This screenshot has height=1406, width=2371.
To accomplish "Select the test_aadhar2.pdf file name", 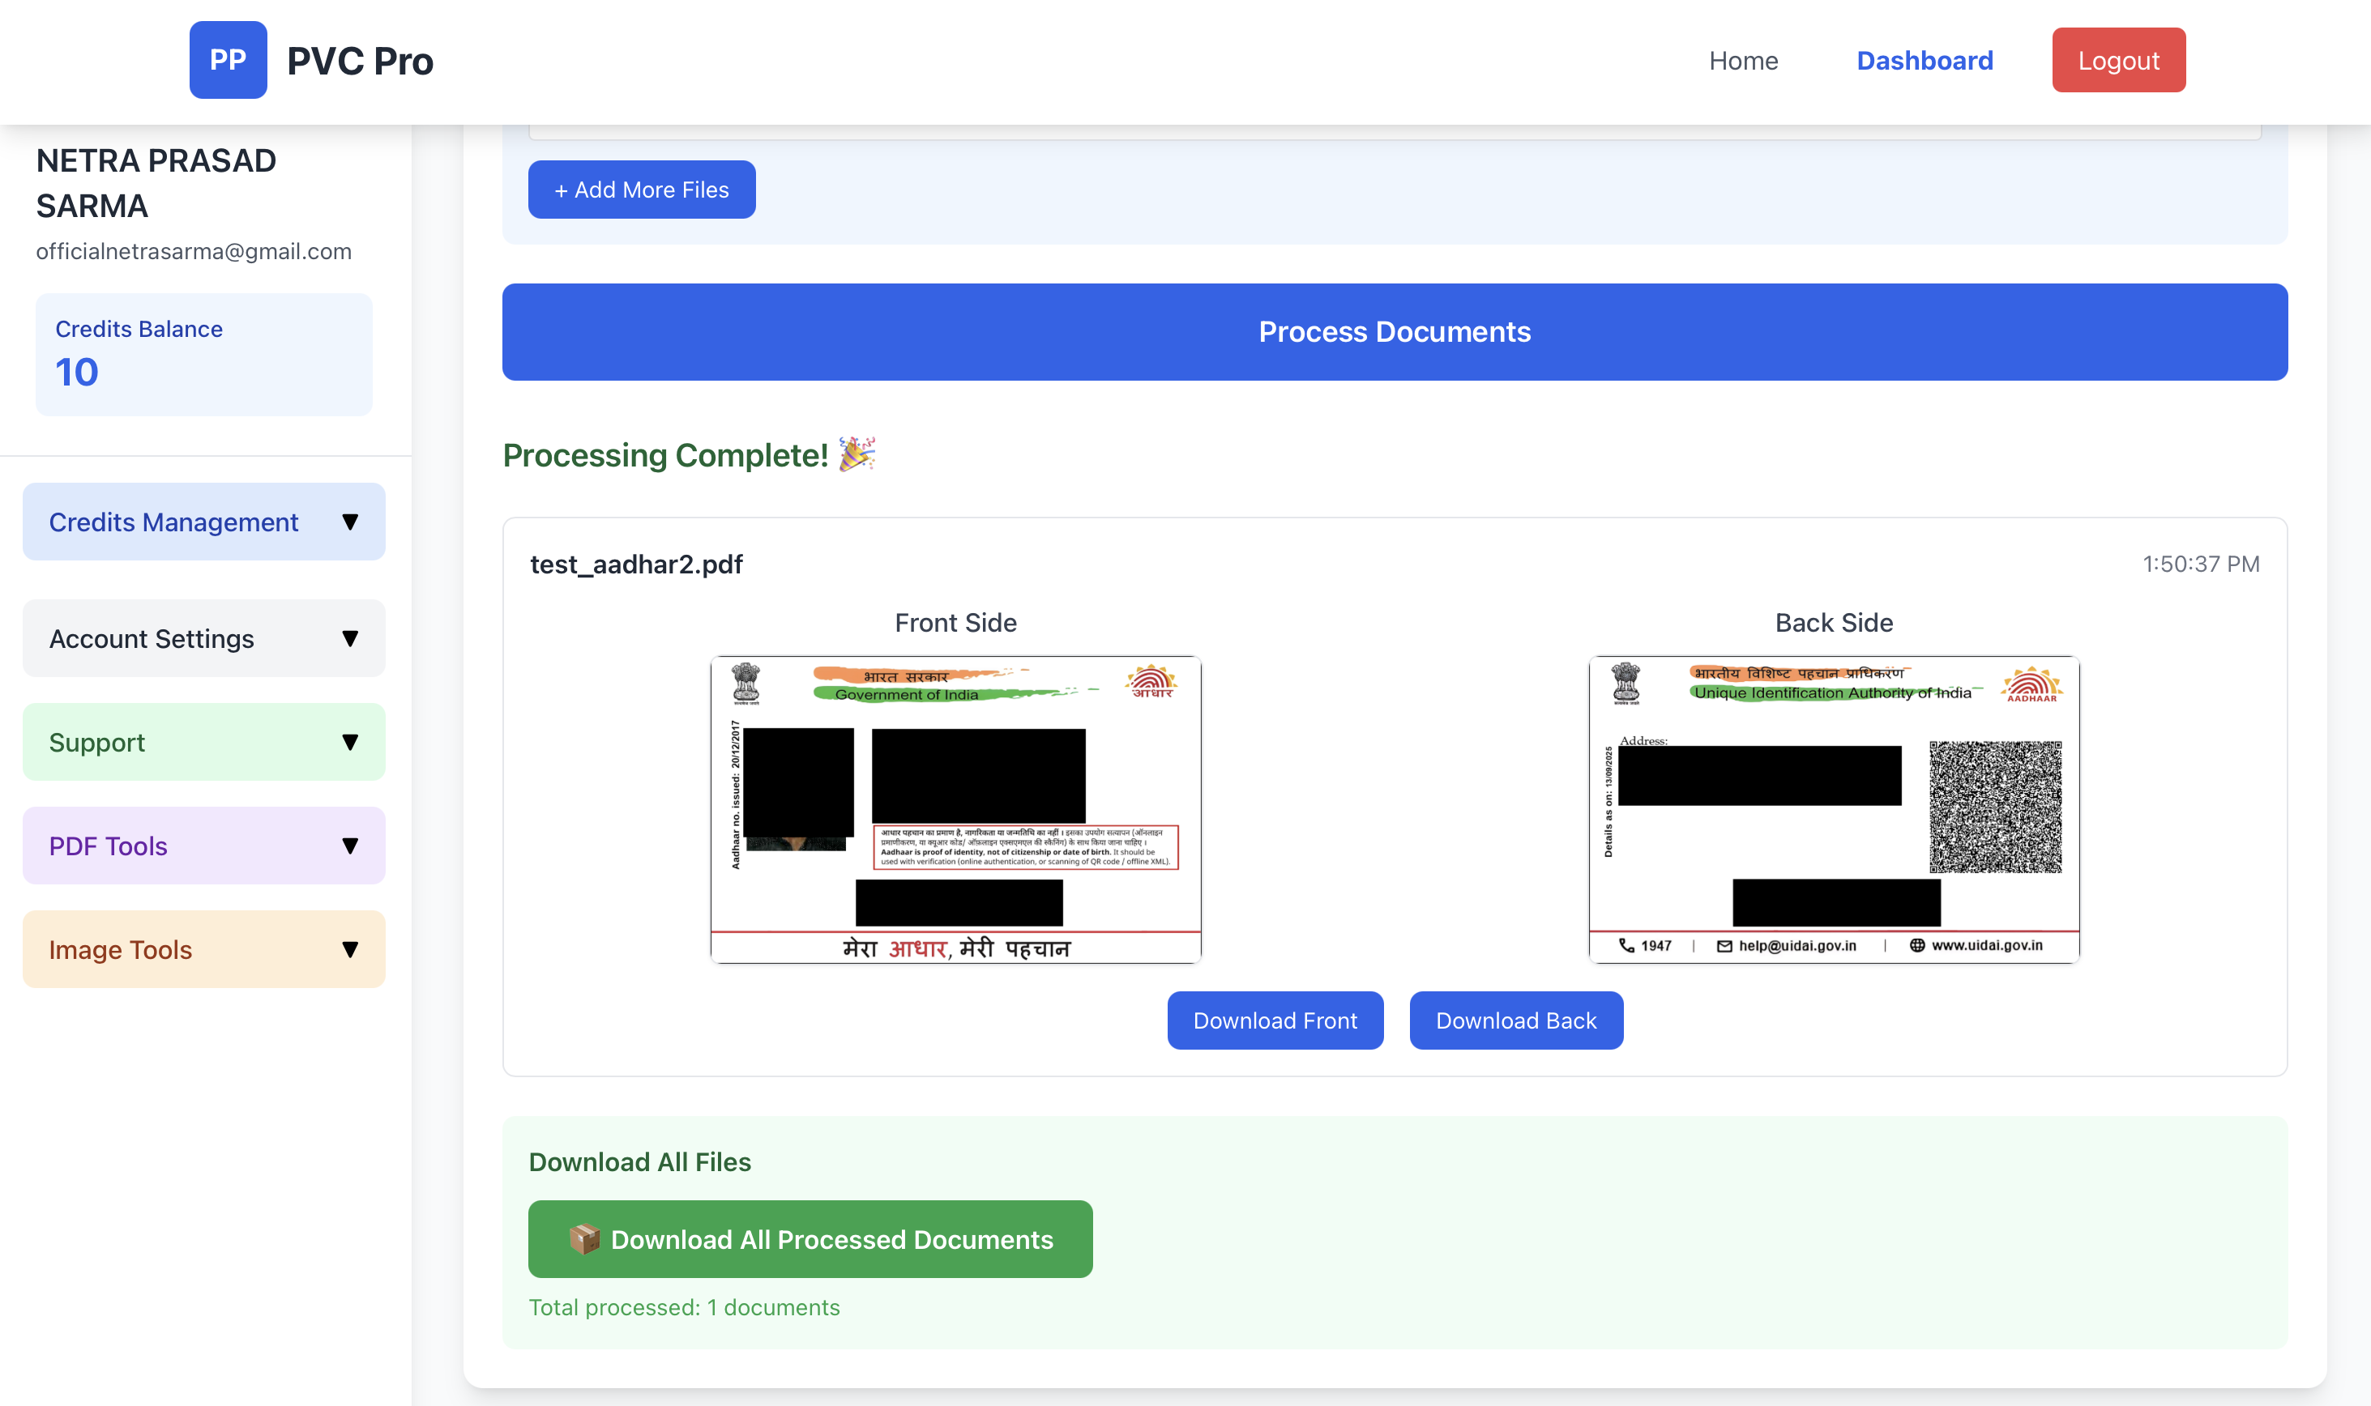I will point(638,564).
